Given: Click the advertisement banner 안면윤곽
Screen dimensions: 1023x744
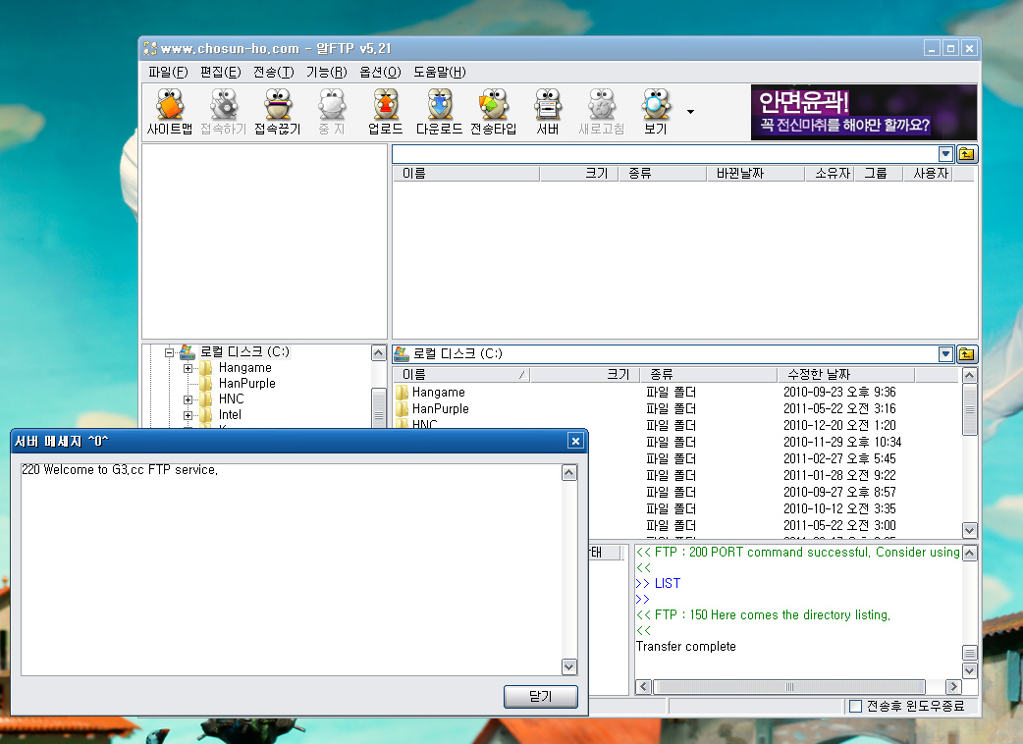Looking at the screenshot, I should pyautogui.click(x=864, y=112).
